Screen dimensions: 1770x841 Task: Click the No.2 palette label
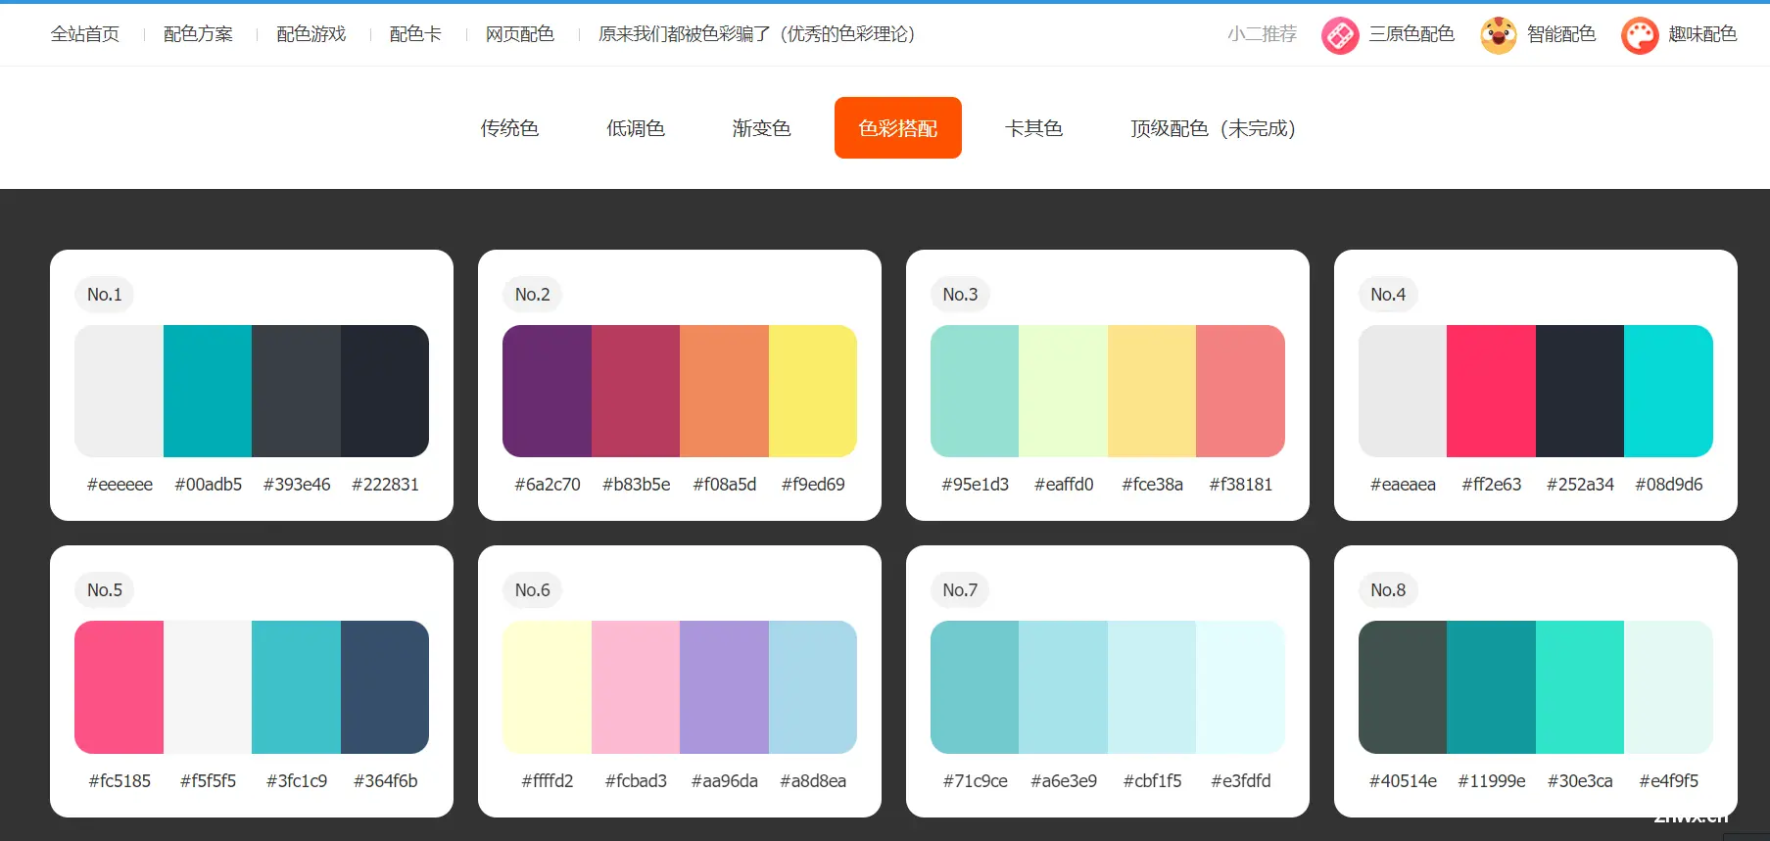[533, 295]
